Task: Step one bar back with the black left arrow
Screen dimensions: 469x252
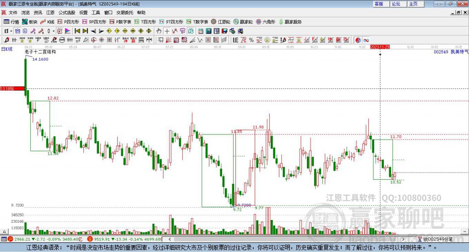Action: click(93, 31)
